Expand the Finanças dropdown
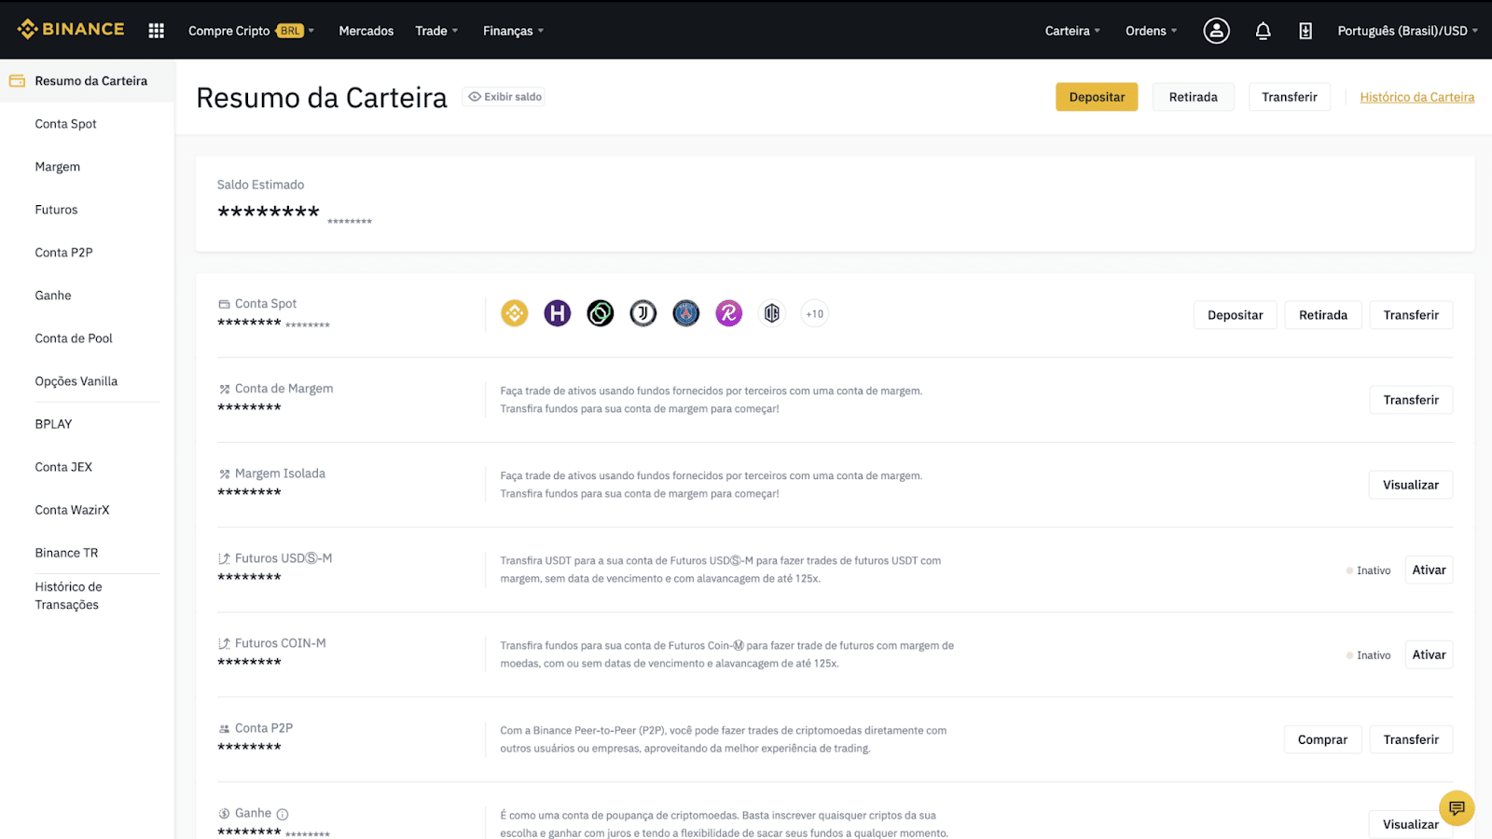 coord(513,31)
